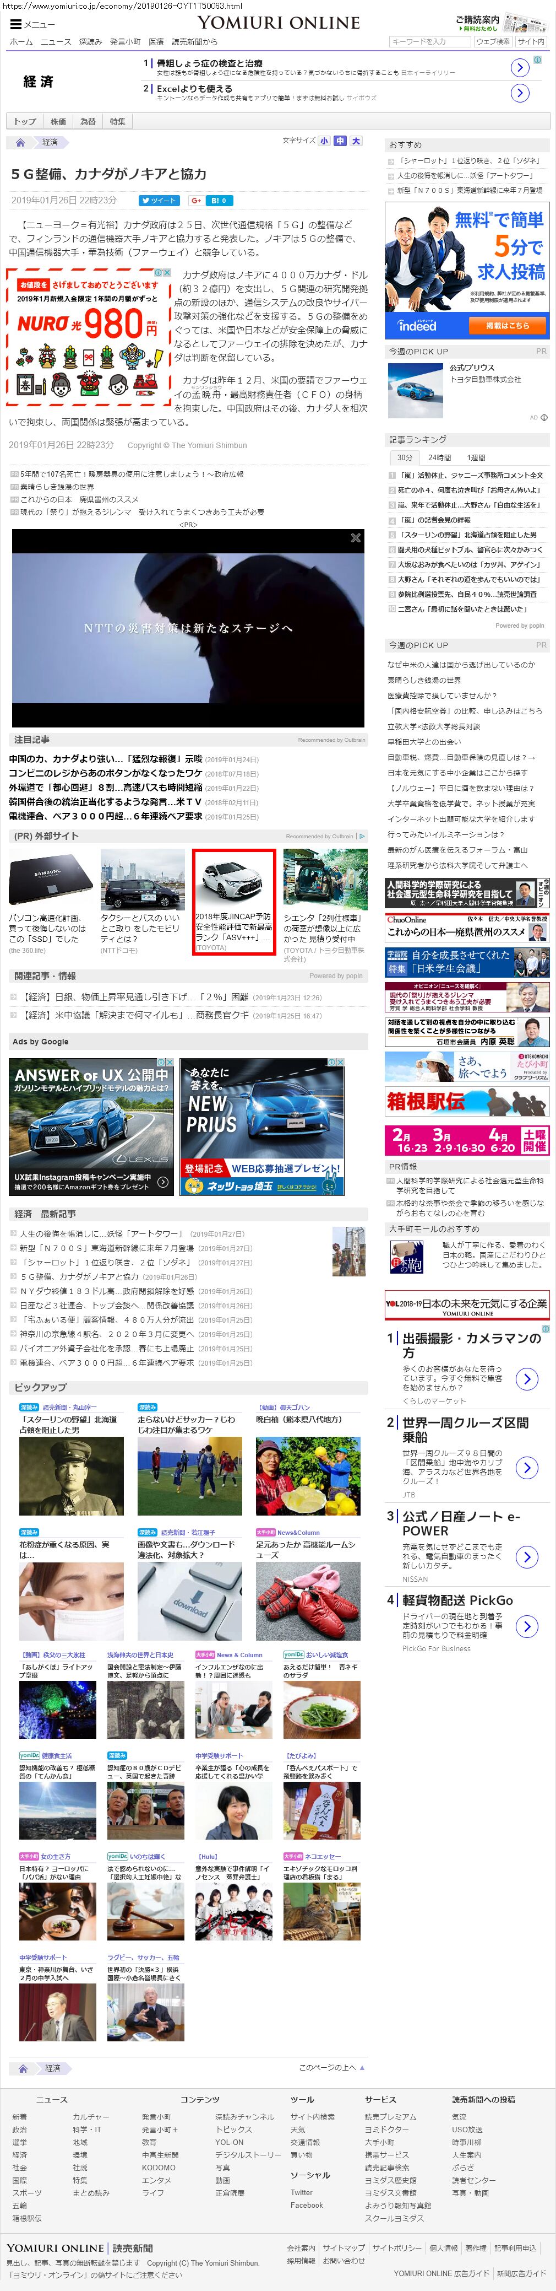Set text size to 小
The image size is (556, 2291).
coord(324,141)
